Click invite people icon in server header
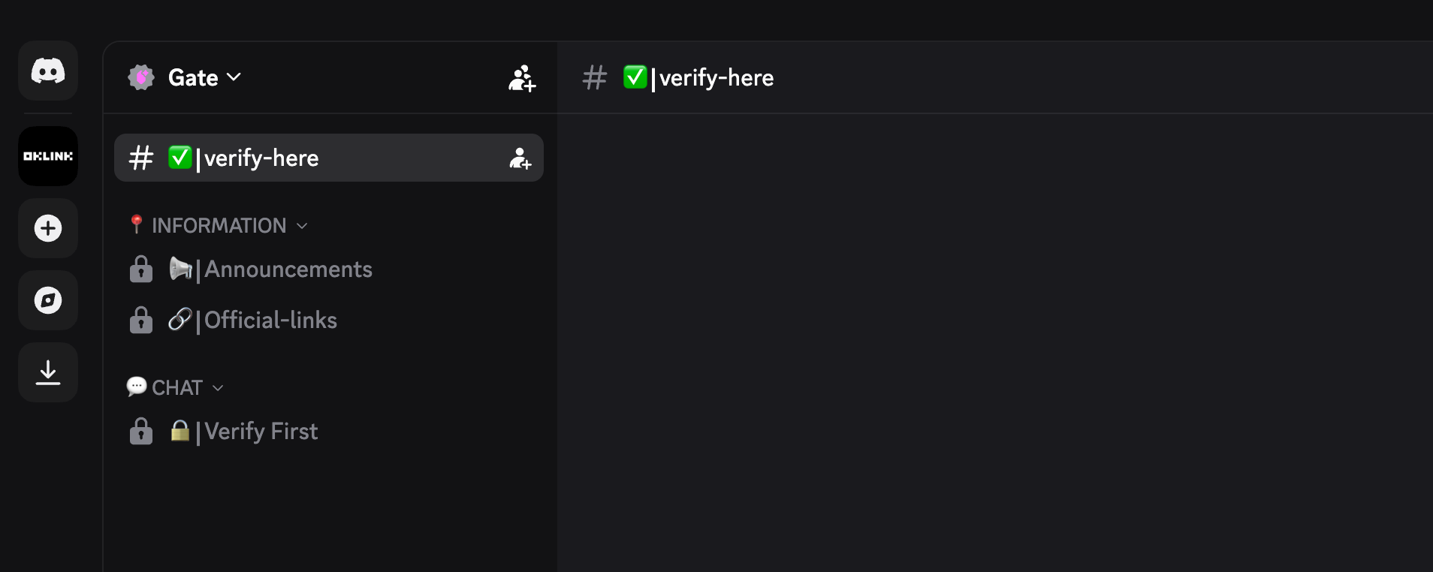 pos(521,78)
